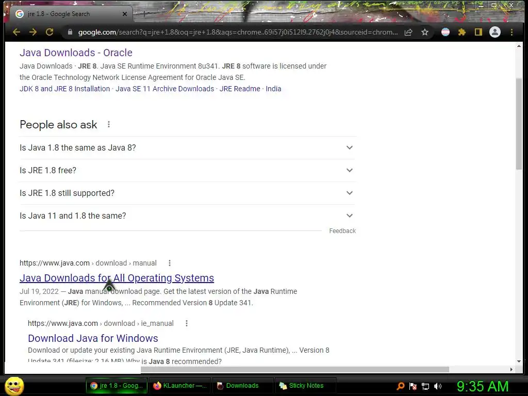Open the India sitelink
Image resolution: width=528 pixels, height=396 pixels.
point(273,89)
